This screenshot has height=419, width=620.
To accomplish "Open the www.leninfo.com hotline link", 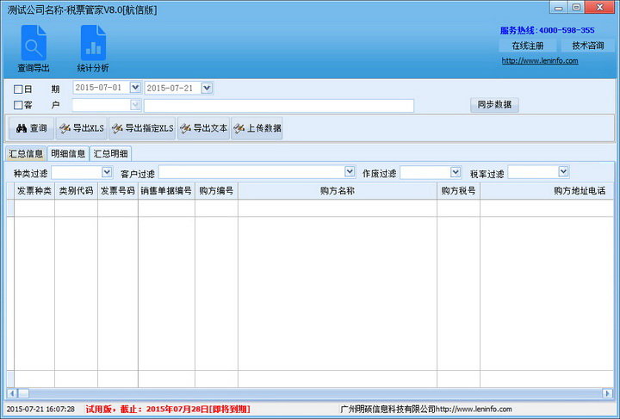I will (x=539, y=61).
